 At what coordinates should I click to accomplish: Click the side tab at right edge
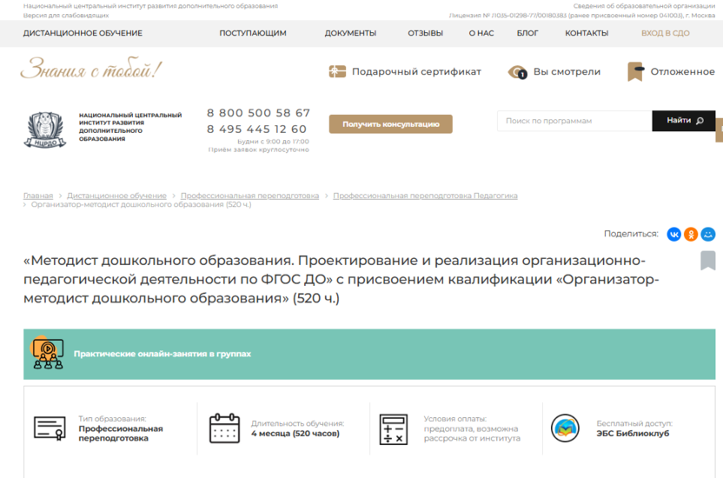click(720, 130)
